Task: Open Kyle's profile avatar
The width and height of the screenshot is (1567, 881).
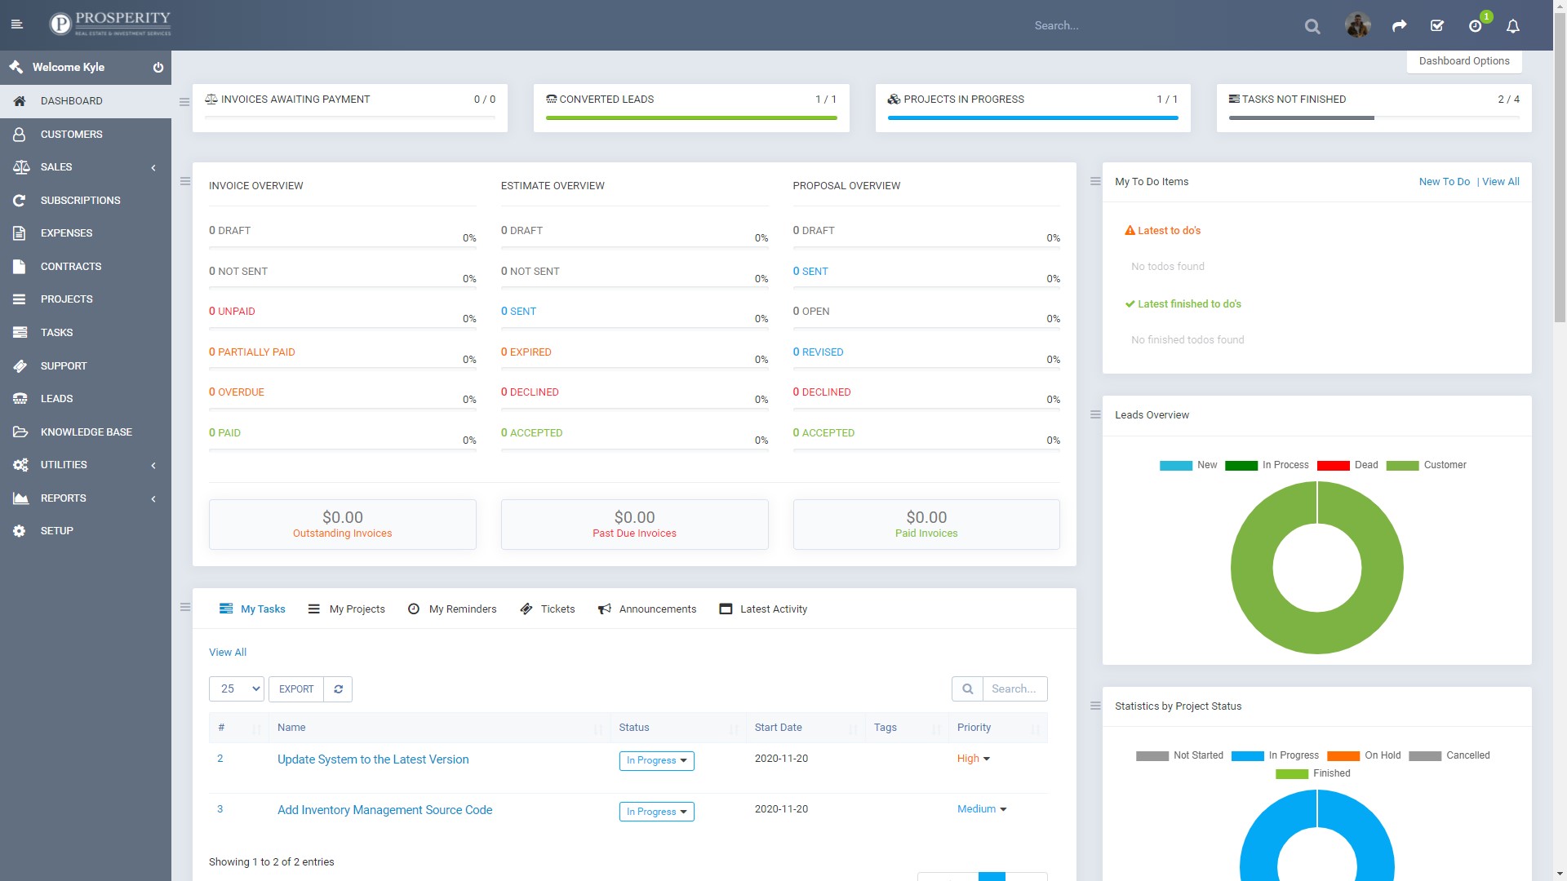Action: pyautogui.click(x=1357, y=25)
